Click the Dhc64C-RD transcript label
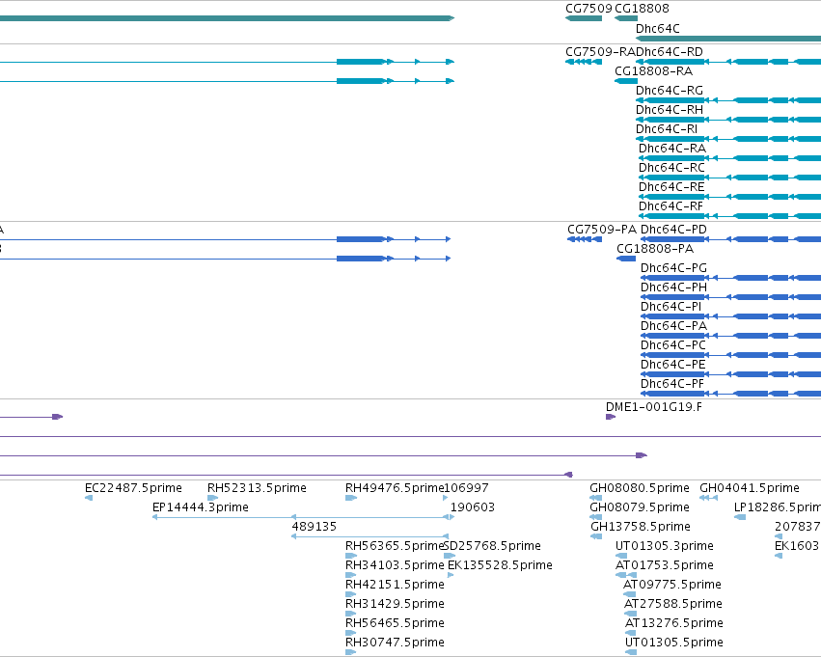The width and height of the screenshot is (821, 657). pos(670,52)
